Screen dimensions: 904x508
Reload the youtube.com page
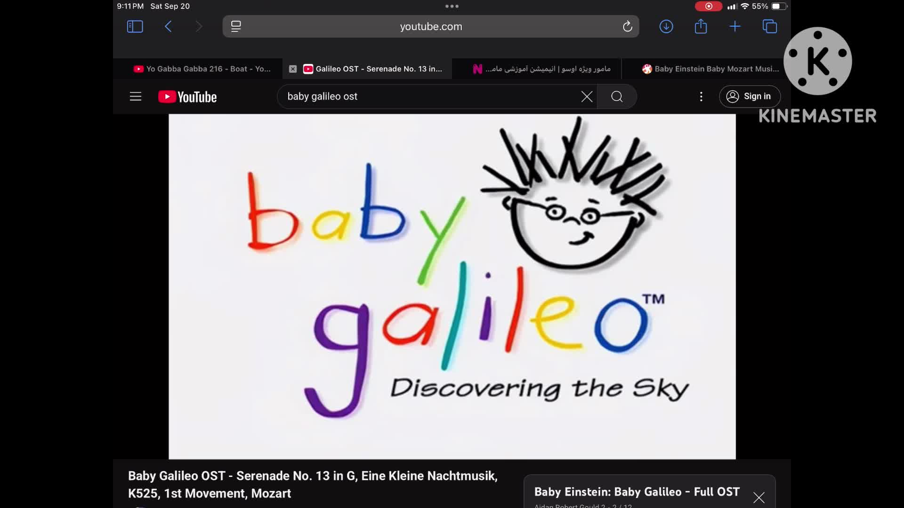tap(627, 26)
